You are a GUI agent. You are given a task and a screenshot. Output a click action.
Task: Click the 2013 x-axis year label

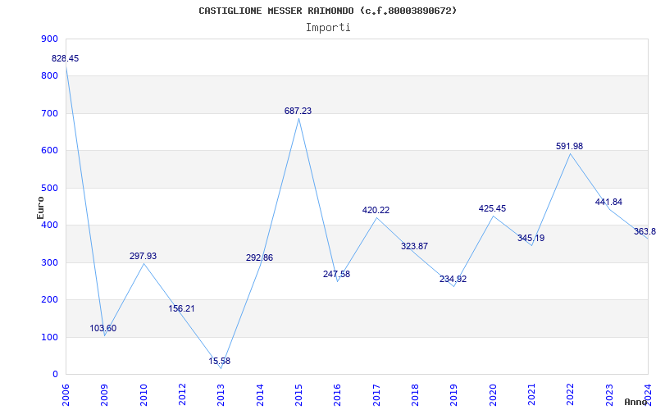tap(221, 394)
